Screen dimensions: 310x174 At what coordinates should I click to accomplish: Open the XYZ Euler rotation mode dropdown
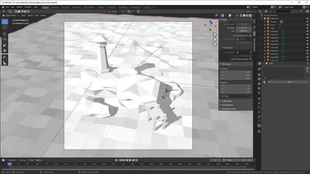(x=236, y=96)
